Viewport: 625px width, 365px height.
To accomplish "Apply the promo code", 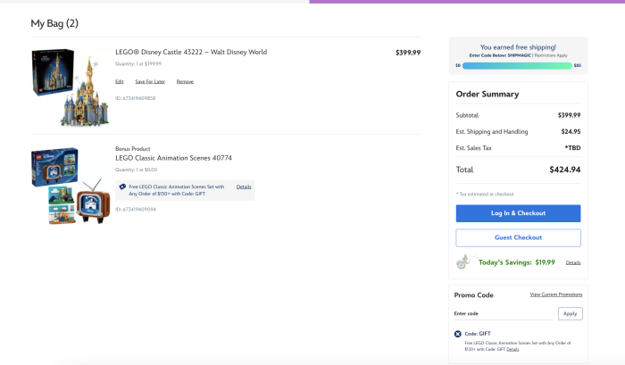I will click(570, 313).
